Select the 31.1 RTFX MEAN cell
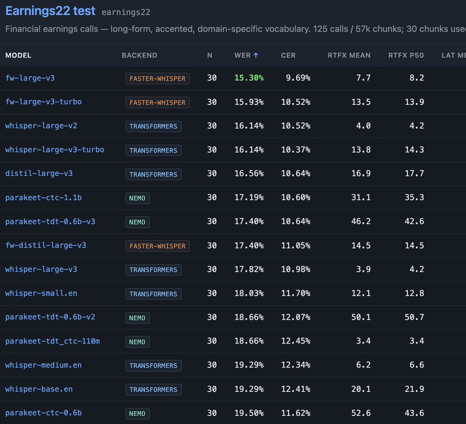The height and width of the screenshot is (424, 466). click(361, 197)
